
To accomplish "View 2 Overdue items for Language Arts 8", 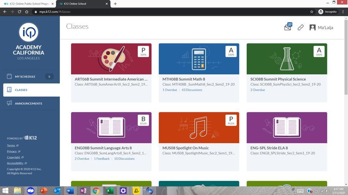I will (82, 159).
